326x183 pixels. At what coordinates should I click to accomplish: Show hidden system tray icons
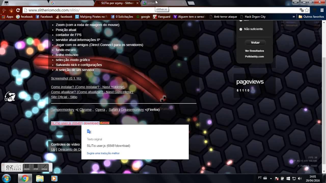271,178
